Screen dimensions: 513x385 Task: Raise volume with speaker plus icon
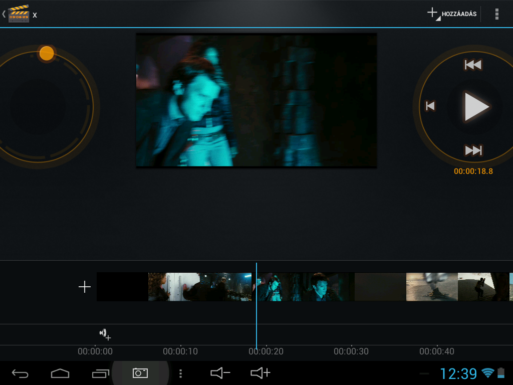coord(261,372)
